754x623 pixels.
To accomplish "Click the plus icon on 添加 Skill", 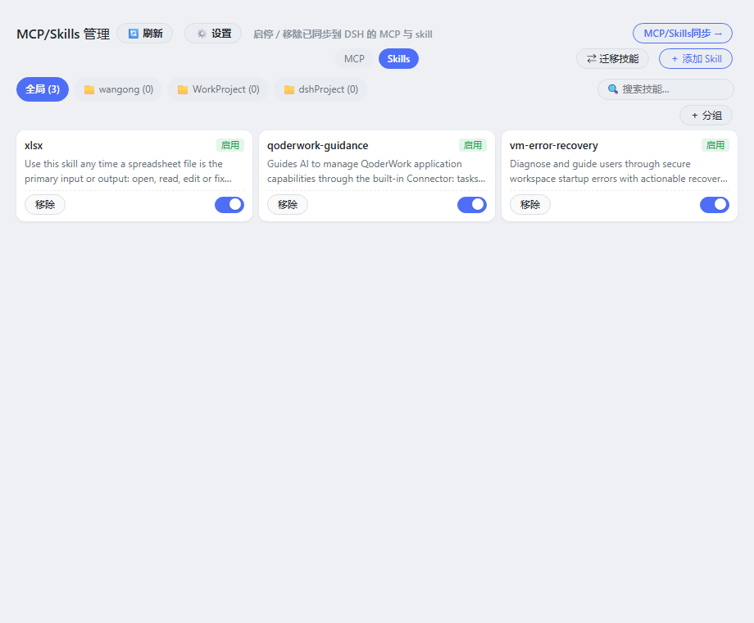I will pyautogui.click(x=675, y=59).
